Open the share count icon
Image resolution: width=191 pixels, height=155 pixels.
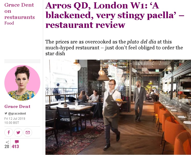point(7,142)
